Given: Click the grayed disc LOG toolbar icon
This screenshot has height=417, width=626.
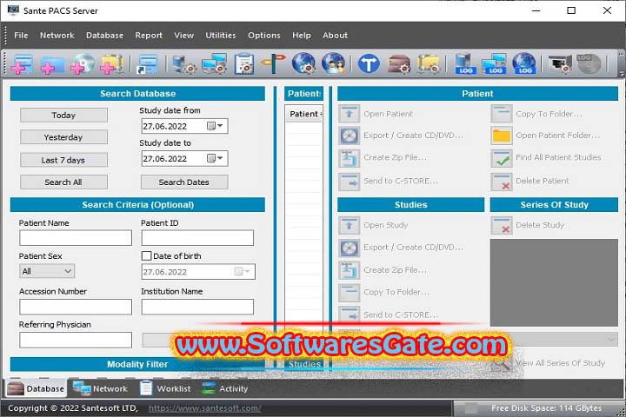Looking at the screenshot, I should click(589, 63).
